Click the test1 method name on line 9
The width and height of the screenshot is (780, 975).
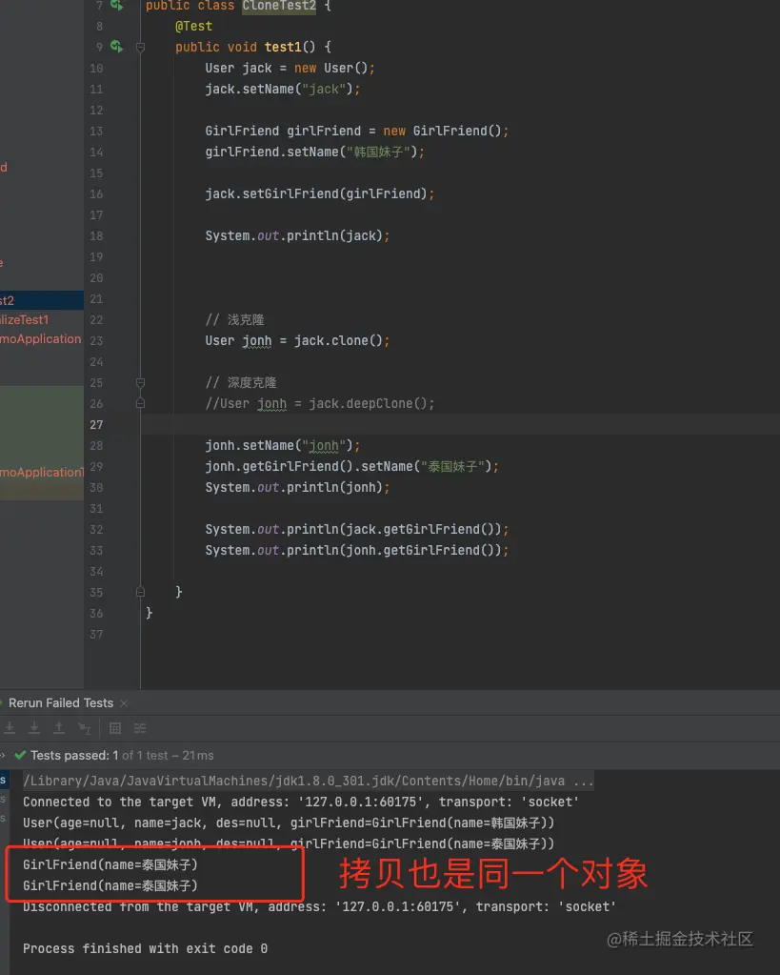click(x=283, y=48)
